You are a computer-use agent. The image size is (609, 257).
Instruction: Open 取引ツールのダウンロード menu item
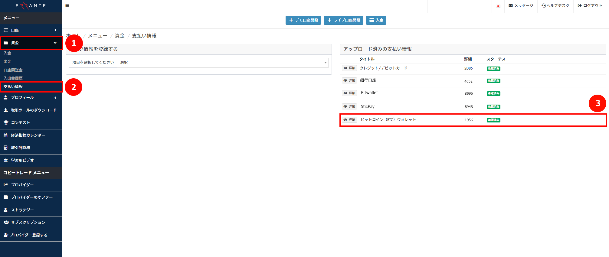tap(31, 110)
